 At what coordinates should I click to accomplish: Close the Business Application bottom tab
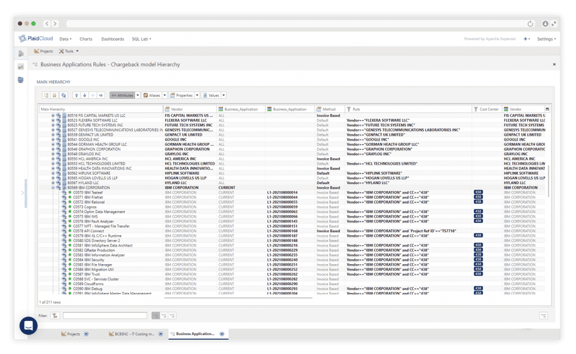pos(222,334)
